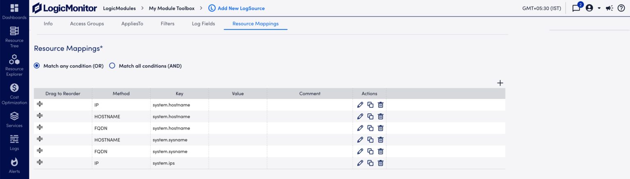
Task: Open the help question mark icon
Action: coord(621,8)
